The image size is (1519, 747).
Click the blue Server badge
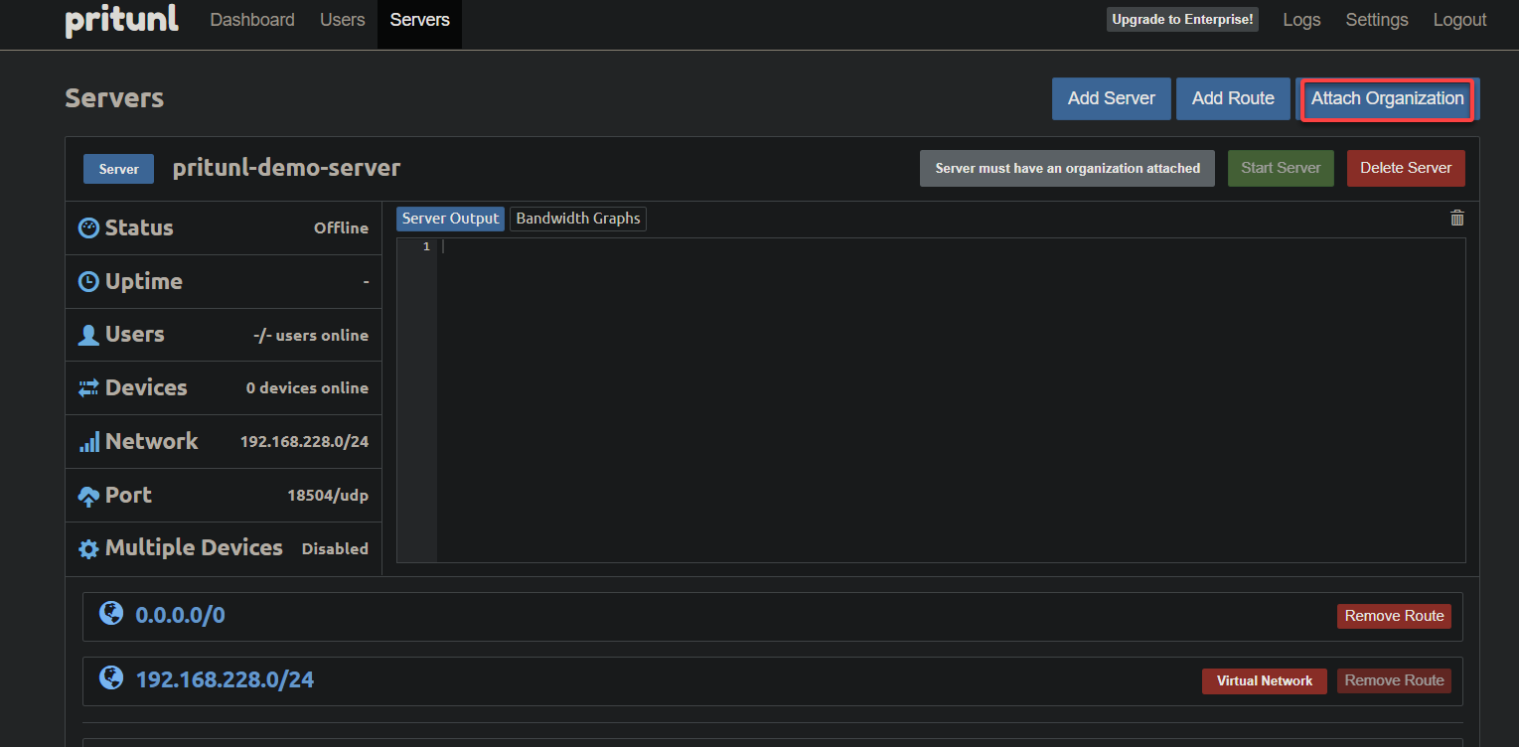tap(119, 169)
